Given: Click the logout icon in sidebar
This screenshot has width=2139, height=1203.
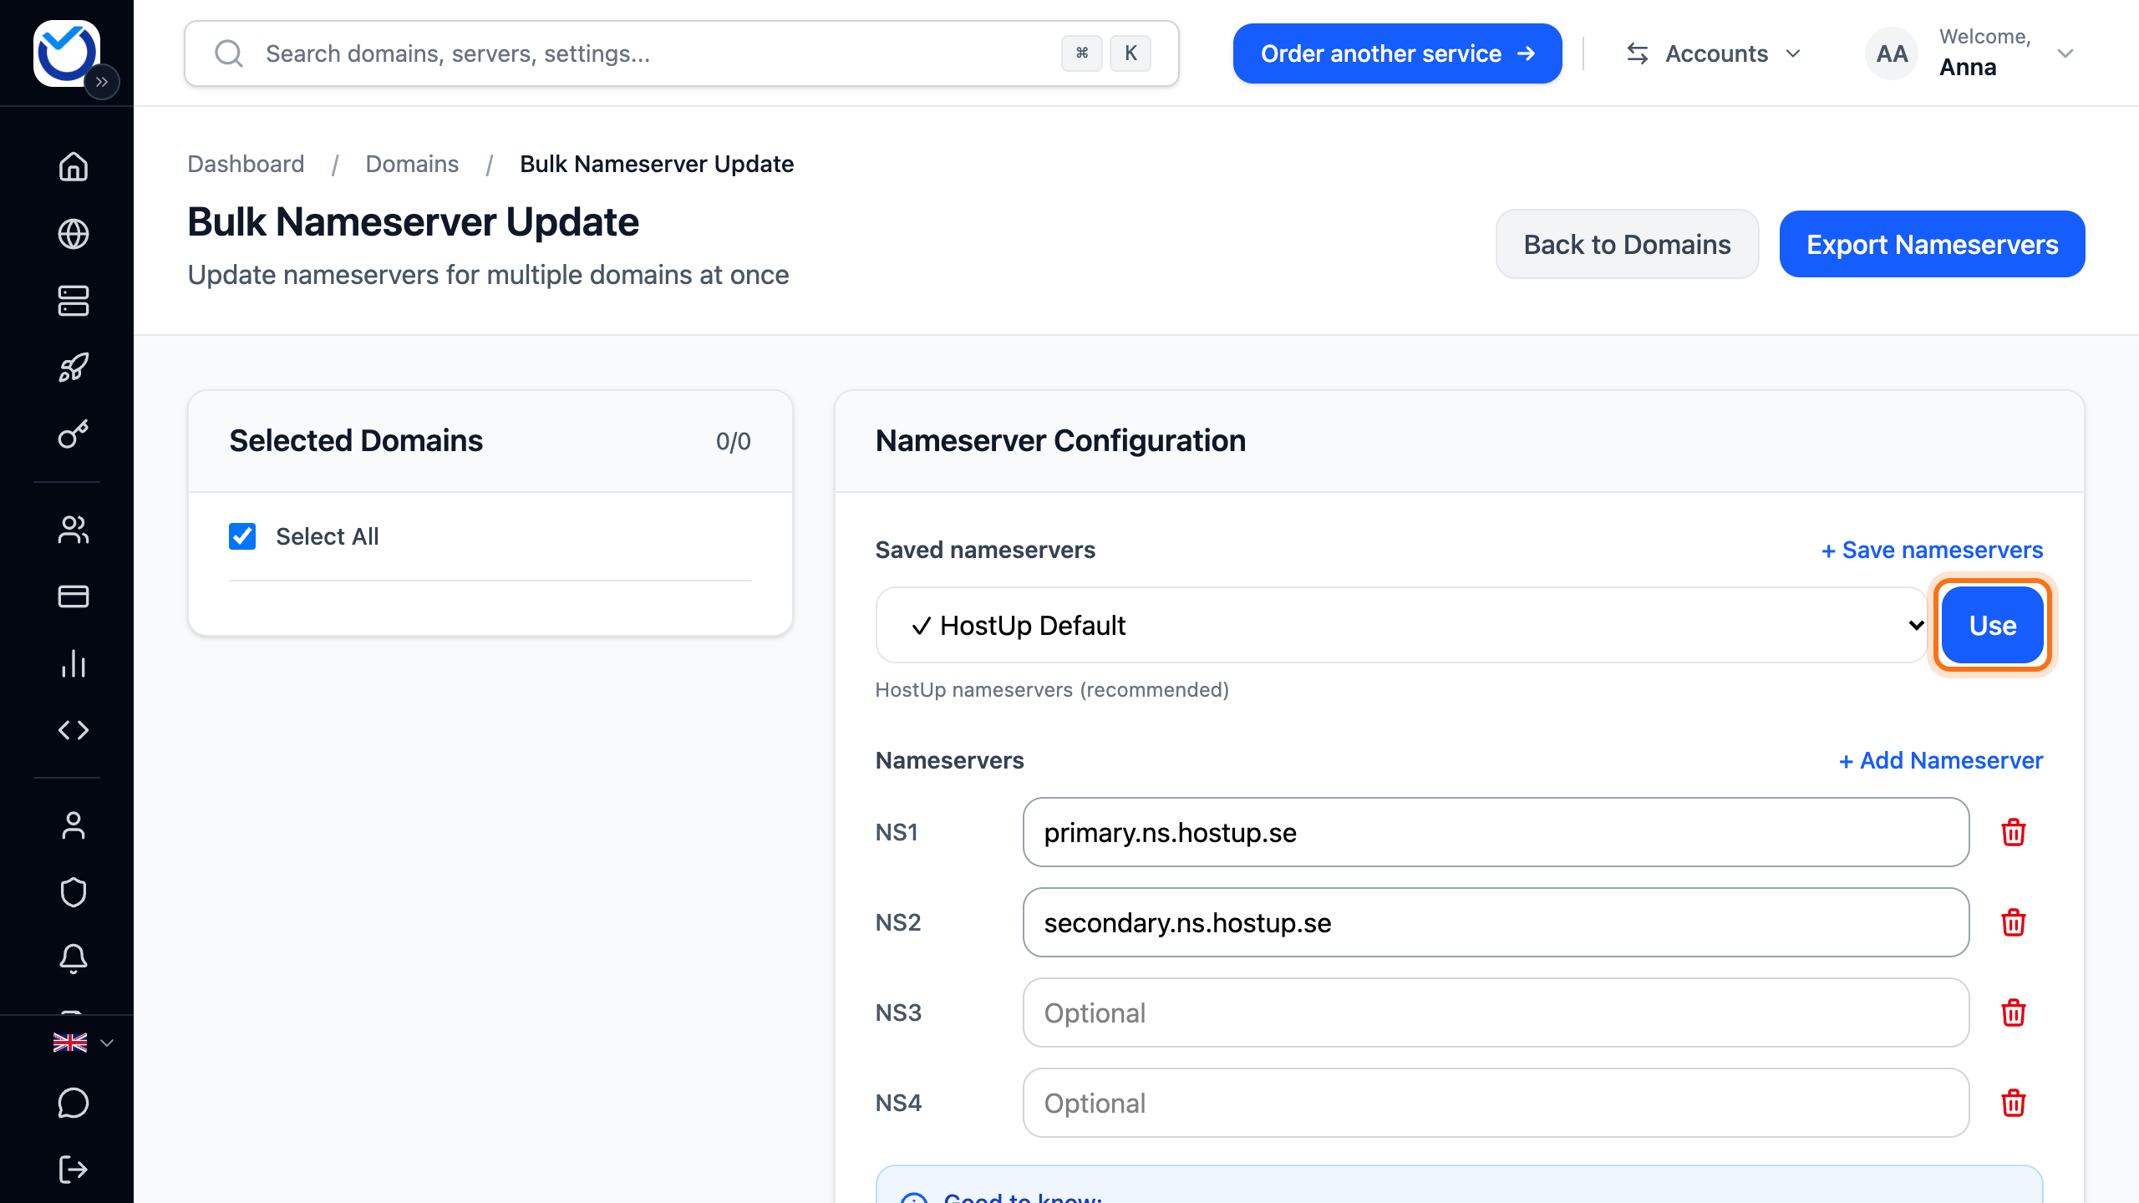Looking at the screenshot, I should tap(74, 1170).
